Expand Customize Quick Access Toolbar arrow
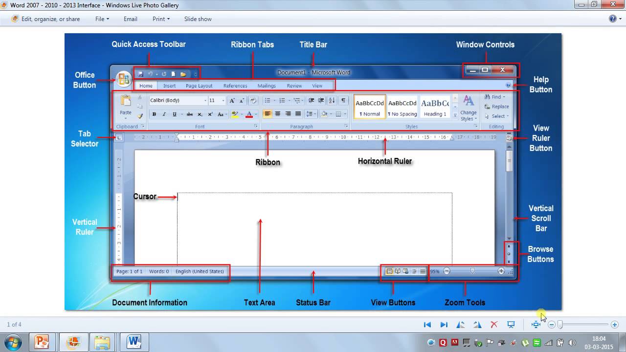The width and height of the screenshot is (626, 352). pos(195,74)
